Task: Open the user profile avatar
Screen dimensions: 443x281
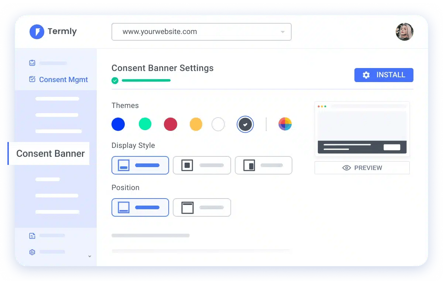Action: tap(405, 32)
